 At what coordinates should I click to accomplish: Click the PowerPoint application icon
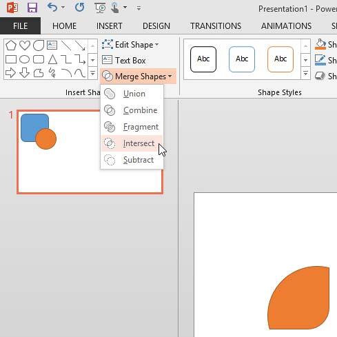coord(12,8)
